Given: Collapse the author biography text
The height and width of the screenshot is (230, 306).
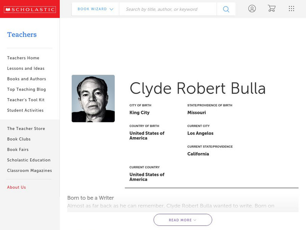Looking at the screenshot, I should coord(182,220).
